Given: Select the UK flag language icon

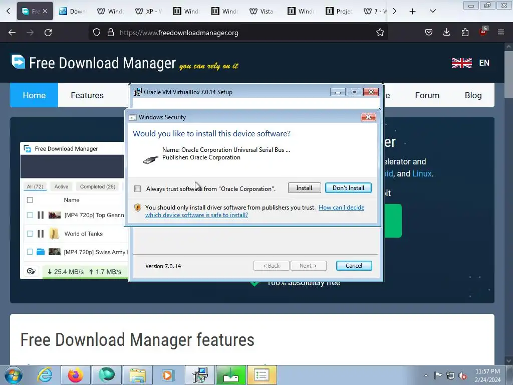Looking at the screenshot, I should pos(461,63).
